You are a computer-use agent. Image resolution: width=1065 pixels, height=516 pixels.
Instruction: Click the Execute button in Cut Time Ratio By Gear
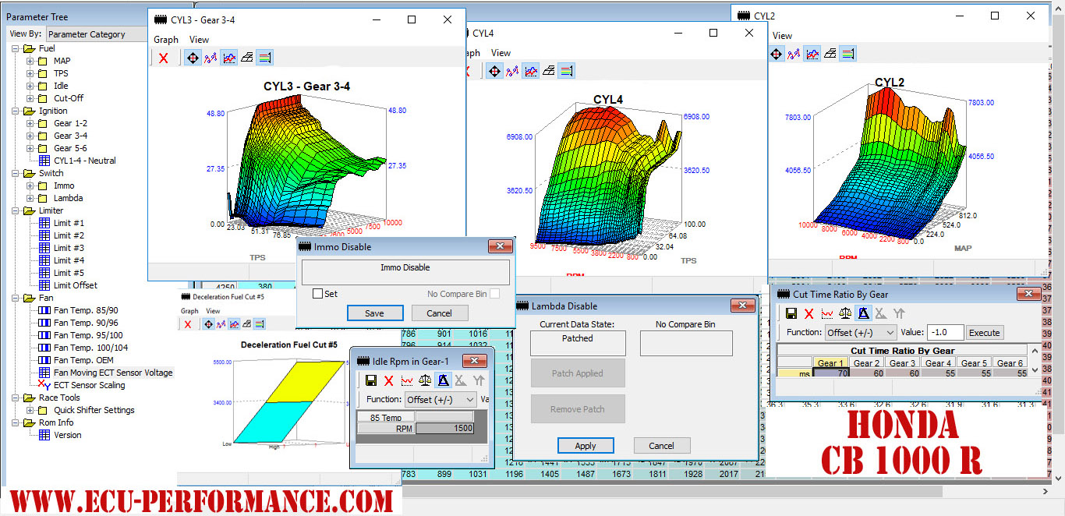coord(984,333)
